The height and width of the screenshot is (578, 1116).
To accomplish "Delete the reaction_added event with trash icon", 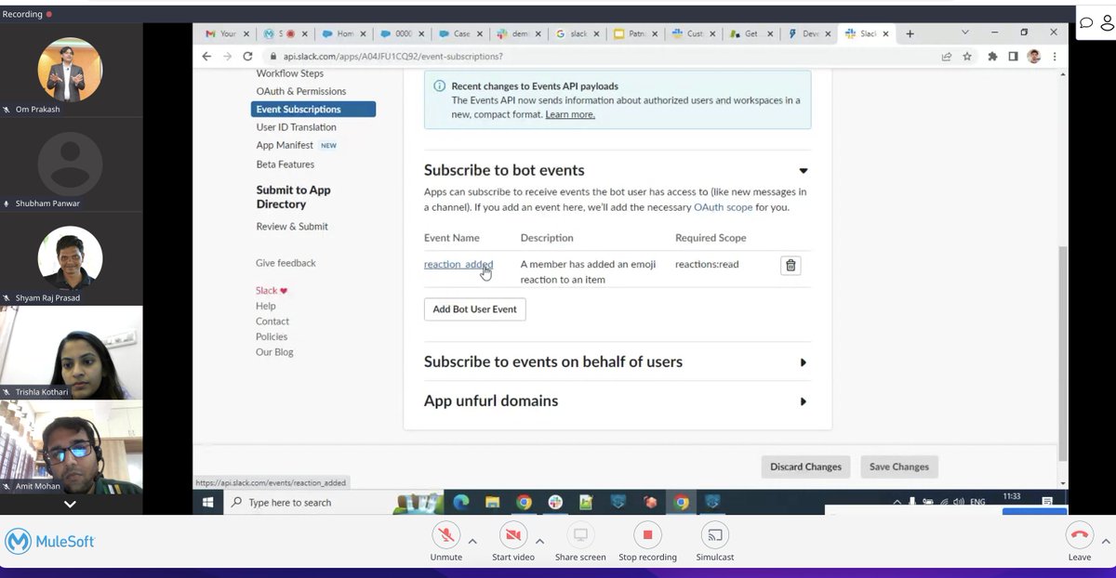I will (x=790, y=265).
